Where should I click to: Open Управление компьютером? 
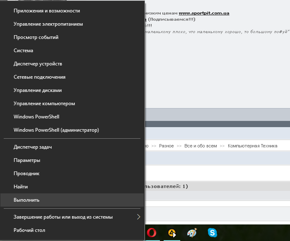[44, 104]
